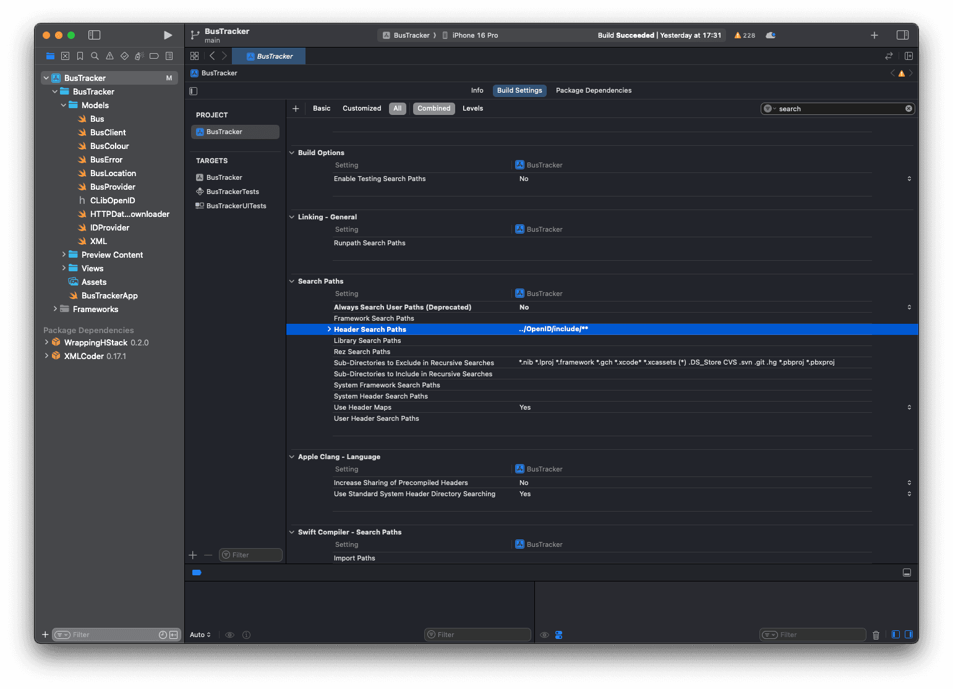This screenshot has width=953, height=689.
Task: Go back in editor history
Action: tap(212, 56)
